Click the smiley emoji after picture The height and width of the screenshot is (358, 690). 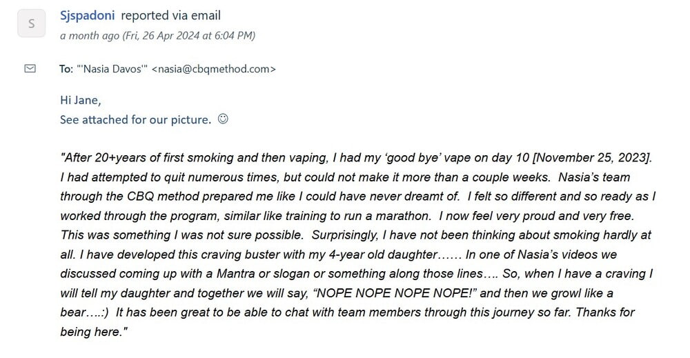tap(222, 119)
